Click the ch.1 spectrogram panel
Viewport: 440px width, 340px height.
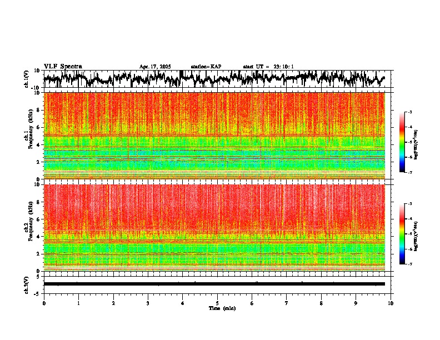[x=214, y=136]
